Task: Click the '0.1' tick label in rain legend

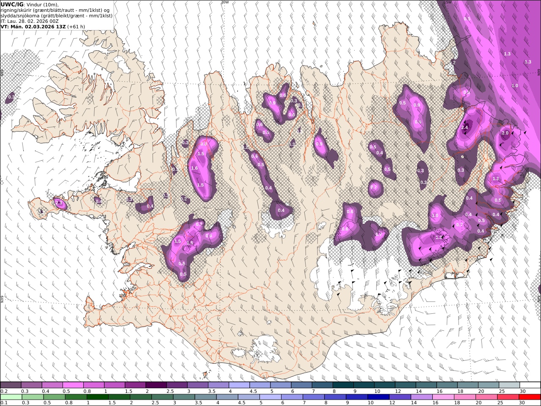Action: coord(4,403)
